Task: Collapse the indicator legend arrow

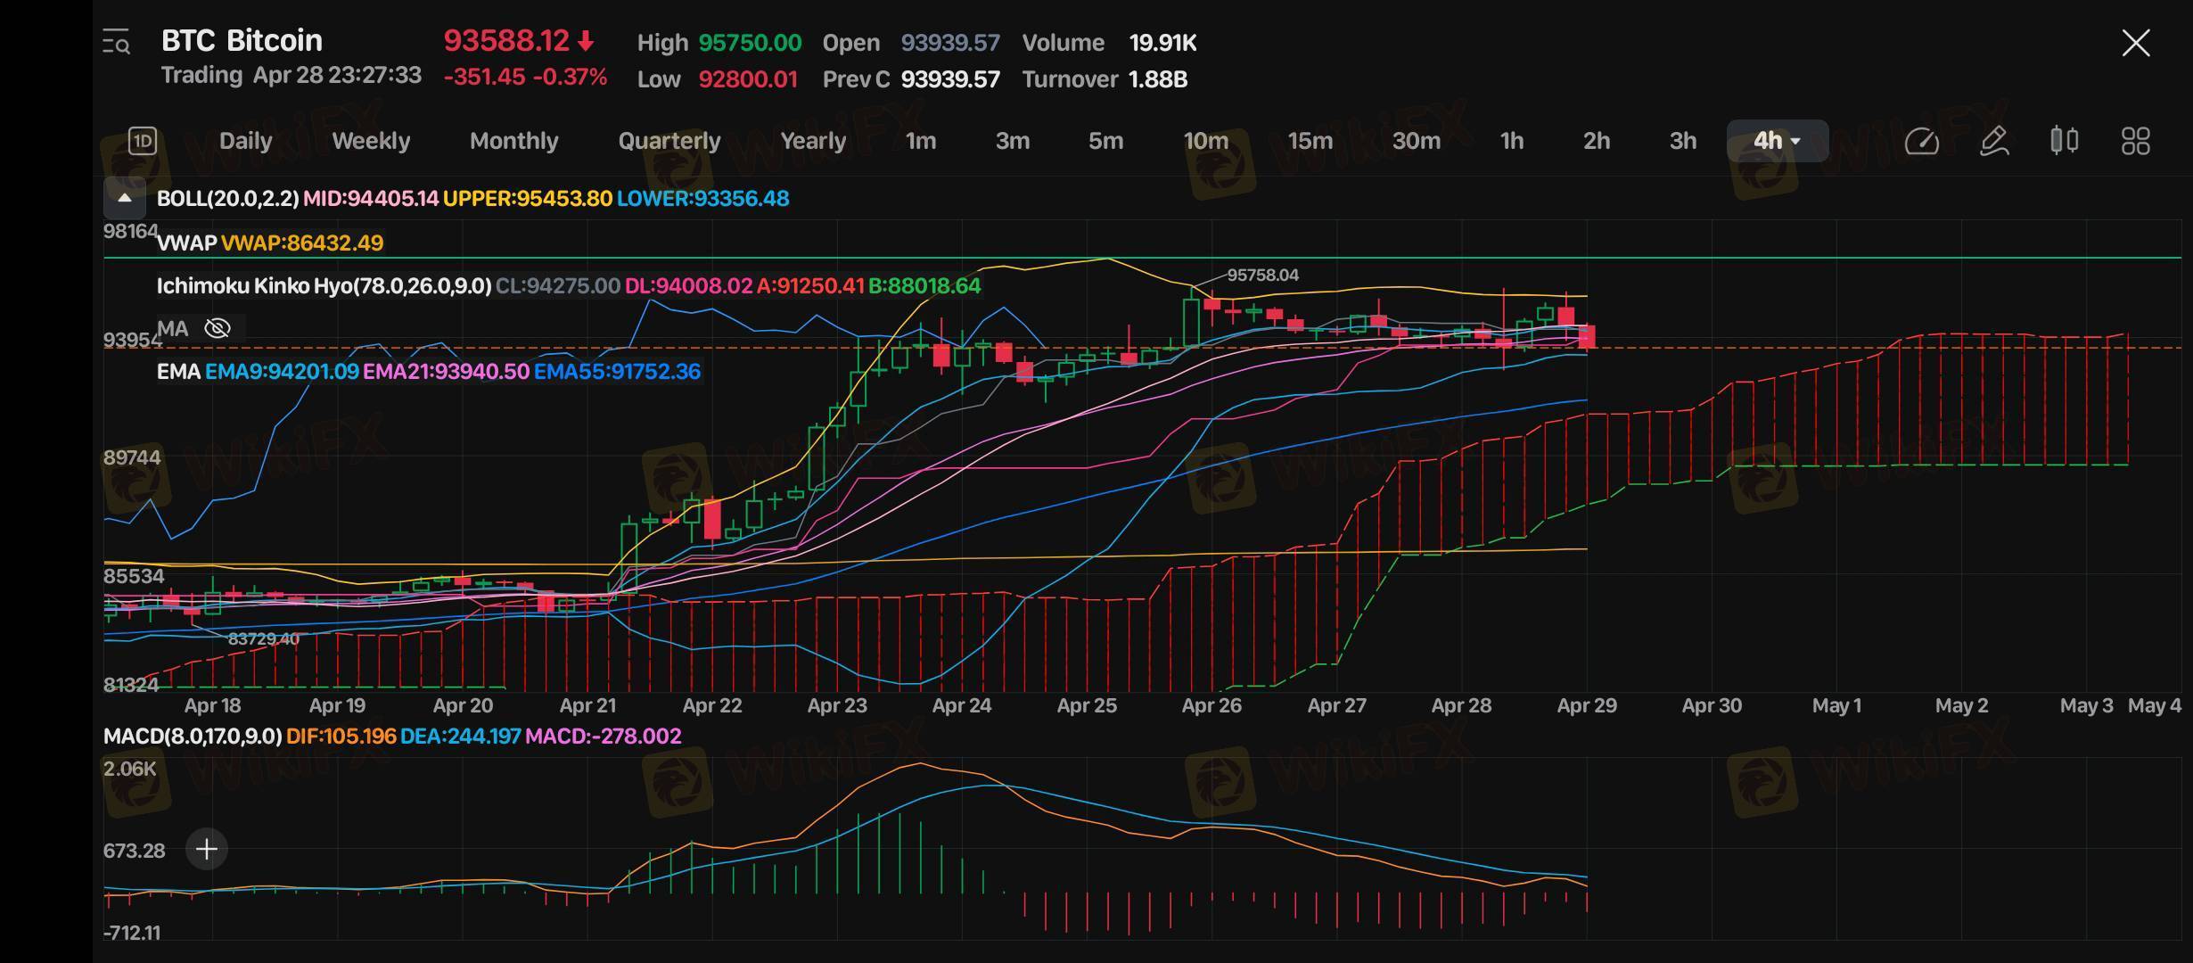Action: [x=125, y=198]
